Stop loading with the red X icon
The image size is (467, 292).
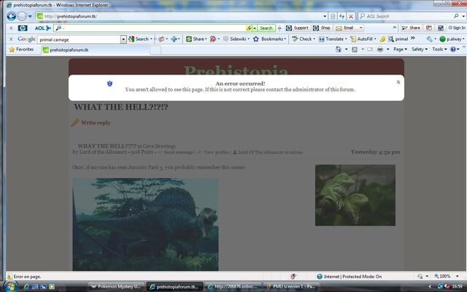tap(351, 16)
